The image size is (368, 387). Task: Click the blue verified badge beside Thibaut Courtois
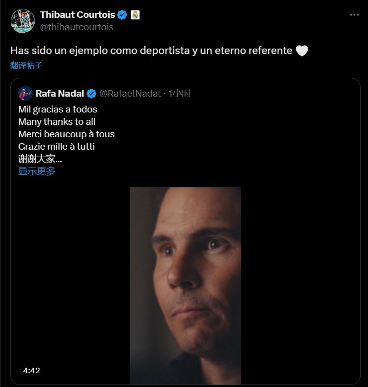[122, 15]
